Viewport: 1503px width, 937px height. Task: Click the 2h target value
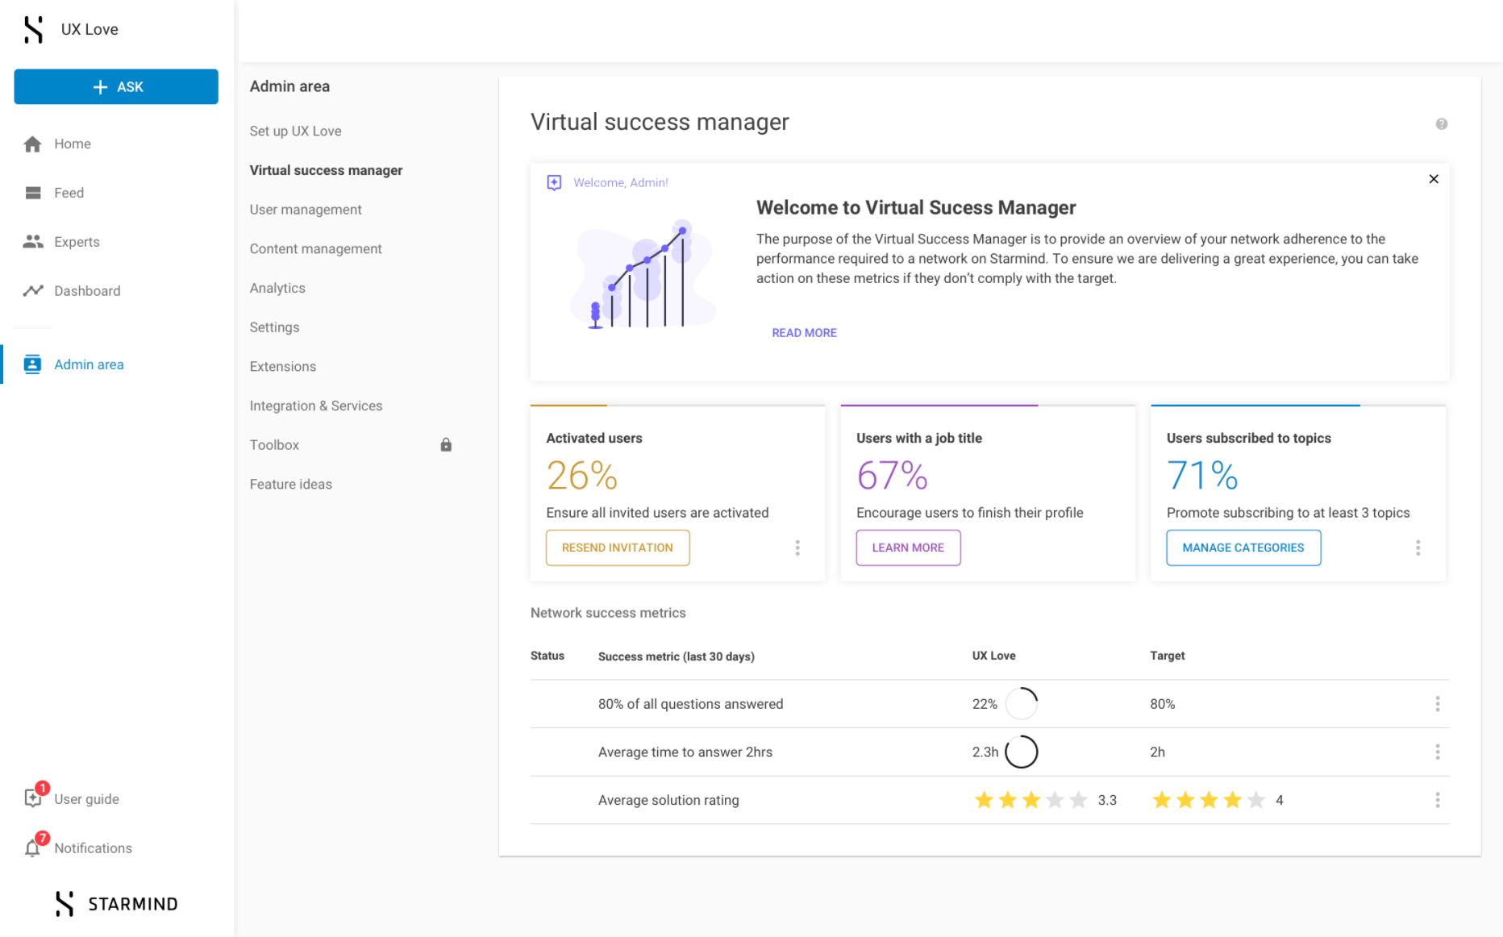tap(1158, 752)
